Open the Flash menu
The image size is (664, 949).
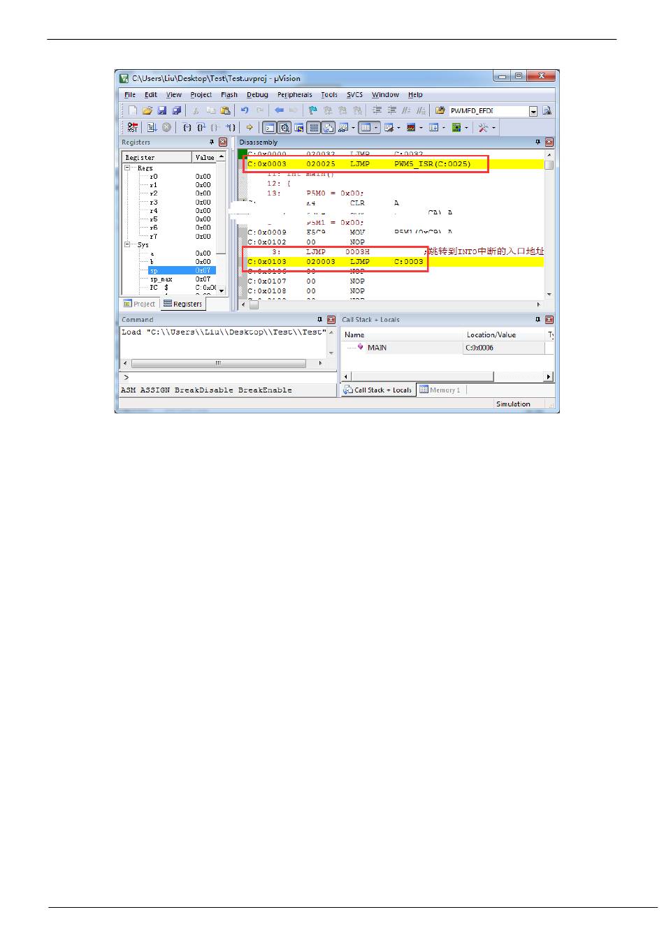click(x=229, y=94)
